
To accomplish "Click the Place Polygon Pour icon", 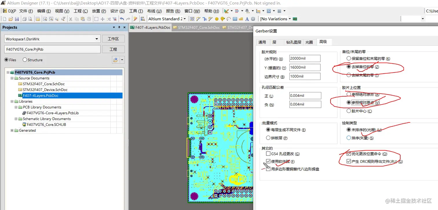I will (241, 19).
